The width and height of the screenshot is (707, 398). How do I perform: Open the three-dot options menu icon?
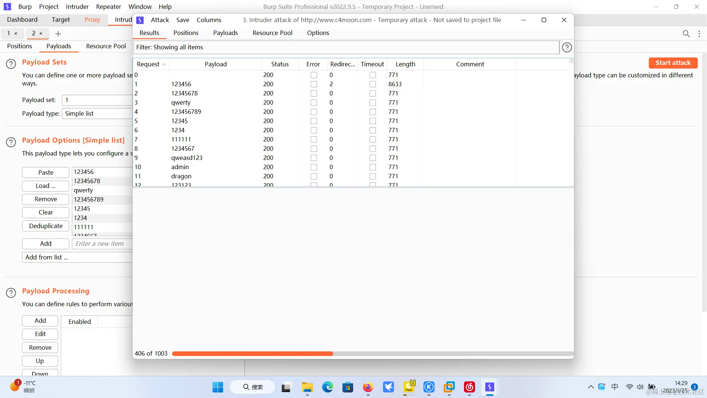tap(699, 34)
